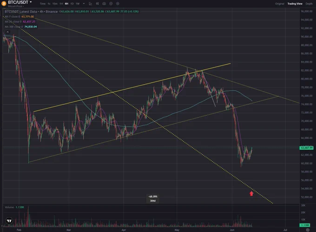This screenshot has width=316, height=232.
Task: Switch to the Trading View tab
Action: click(295, 4)
